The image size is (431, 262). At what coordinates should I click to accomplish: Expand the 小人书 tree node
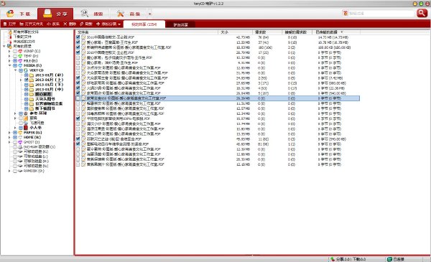point(15,128)
